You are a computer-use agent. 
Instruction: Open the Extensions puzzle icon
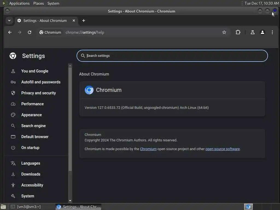pos(238,32)
